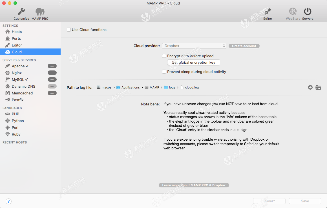Select the Hosts house icon in sidebar
327x208 pixels.
[8, 32]
